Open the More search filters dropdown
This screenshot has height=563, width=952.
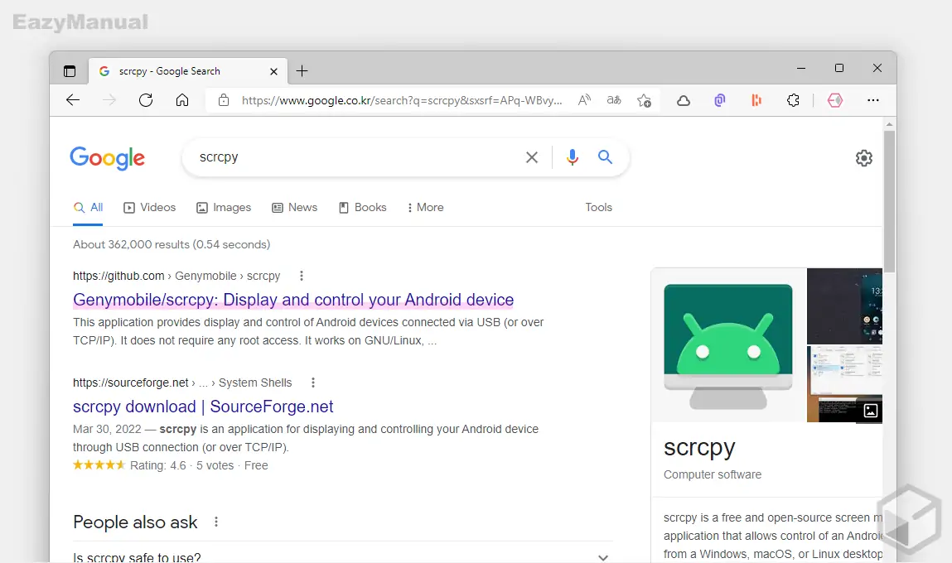(x=426, y=208)
